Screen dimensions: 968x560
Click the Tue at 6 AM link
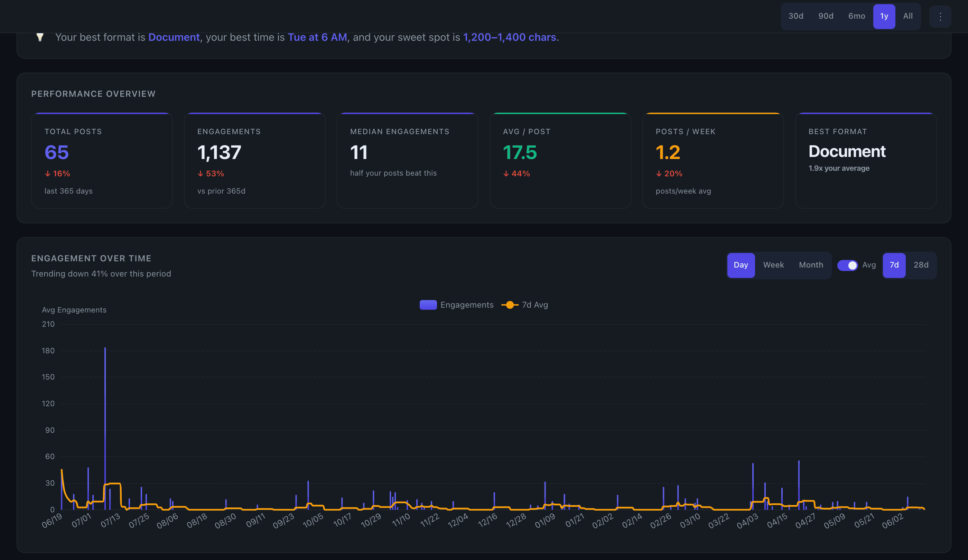(317, 37)
